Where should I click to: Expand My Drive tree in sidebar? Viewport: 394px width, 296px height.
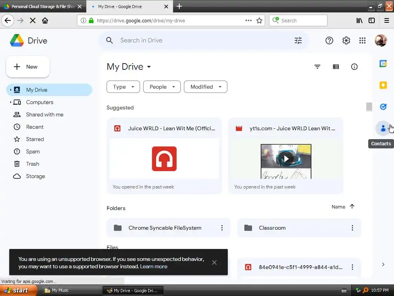(10, 89)
